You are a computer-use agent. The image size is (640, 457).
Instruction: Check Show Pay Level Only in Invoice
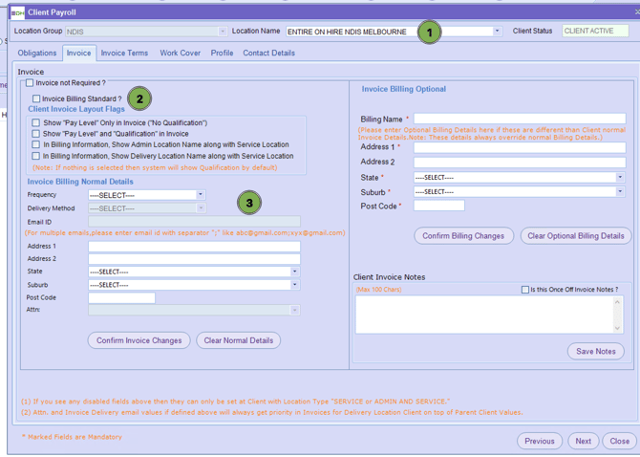click(36, 123)
